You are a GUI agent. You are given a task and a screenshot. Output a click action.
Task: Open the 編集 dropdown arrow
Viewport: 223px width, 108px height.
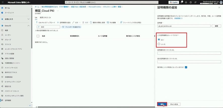click(x=80, y=23)
